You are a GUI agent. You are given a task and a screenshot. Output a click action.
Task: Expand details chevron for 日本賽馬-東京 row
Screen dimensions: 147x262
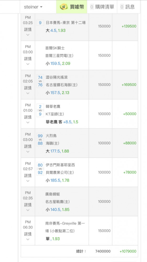tap(28, 35)
